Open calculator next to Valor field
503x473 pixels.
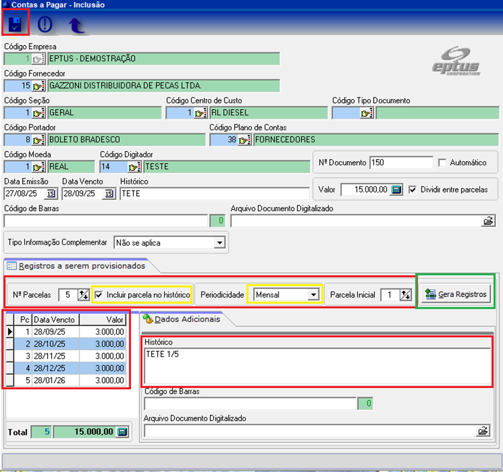click(396, 190)
